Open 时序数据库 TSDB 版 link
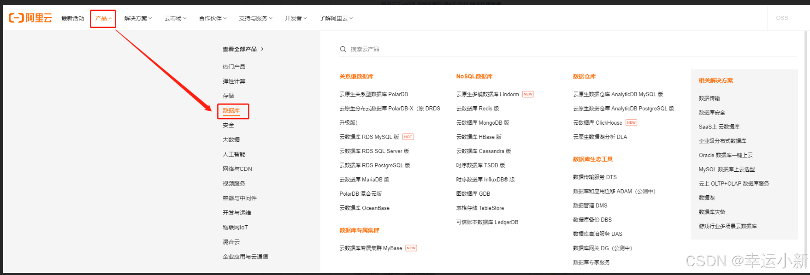 click(x=481, y=166)
